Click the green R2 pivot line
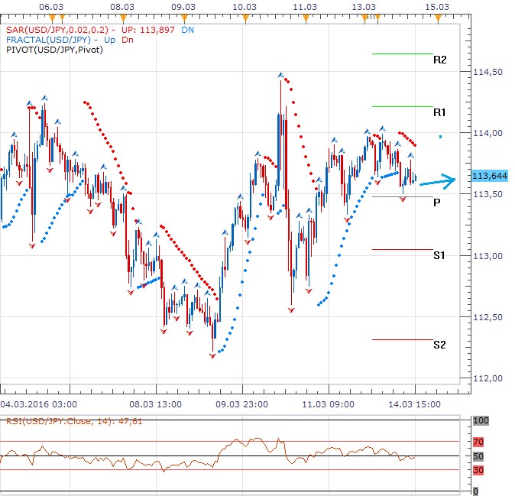Image resolution: width=515 pixels, height=496 pixels. pyautogui.click(x=402, y=53)
